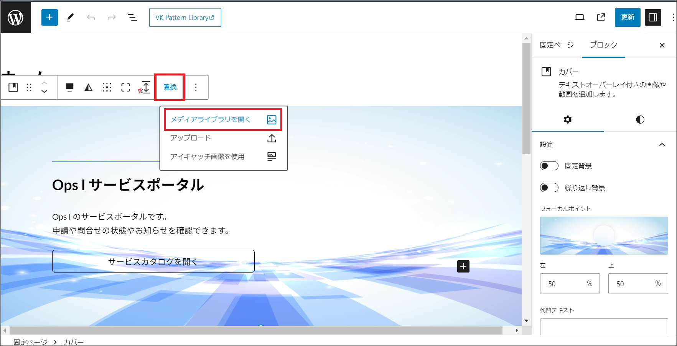The height and width of the screenshot is (346, 677).
Task: Click the カバー block title in sidebar
Action: [568, 72]
